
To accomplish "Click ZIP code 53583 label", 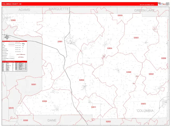I will click(26, 120).
